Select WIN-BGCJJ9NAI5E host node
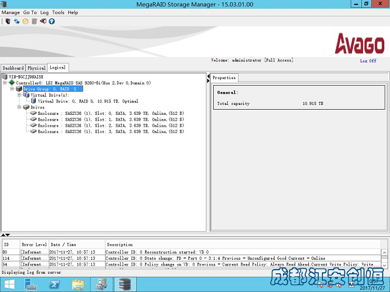The image size is (390, 292). click(26, 77)
